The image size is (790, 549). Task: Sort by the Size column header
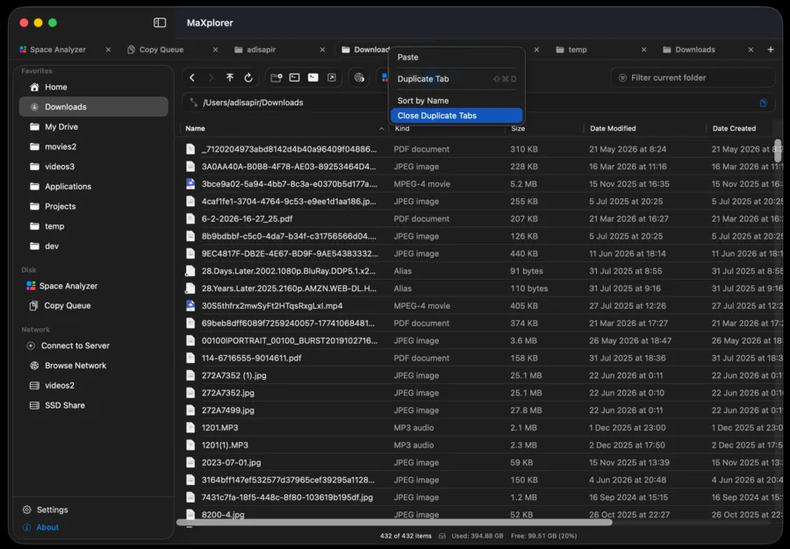[517, 128]
